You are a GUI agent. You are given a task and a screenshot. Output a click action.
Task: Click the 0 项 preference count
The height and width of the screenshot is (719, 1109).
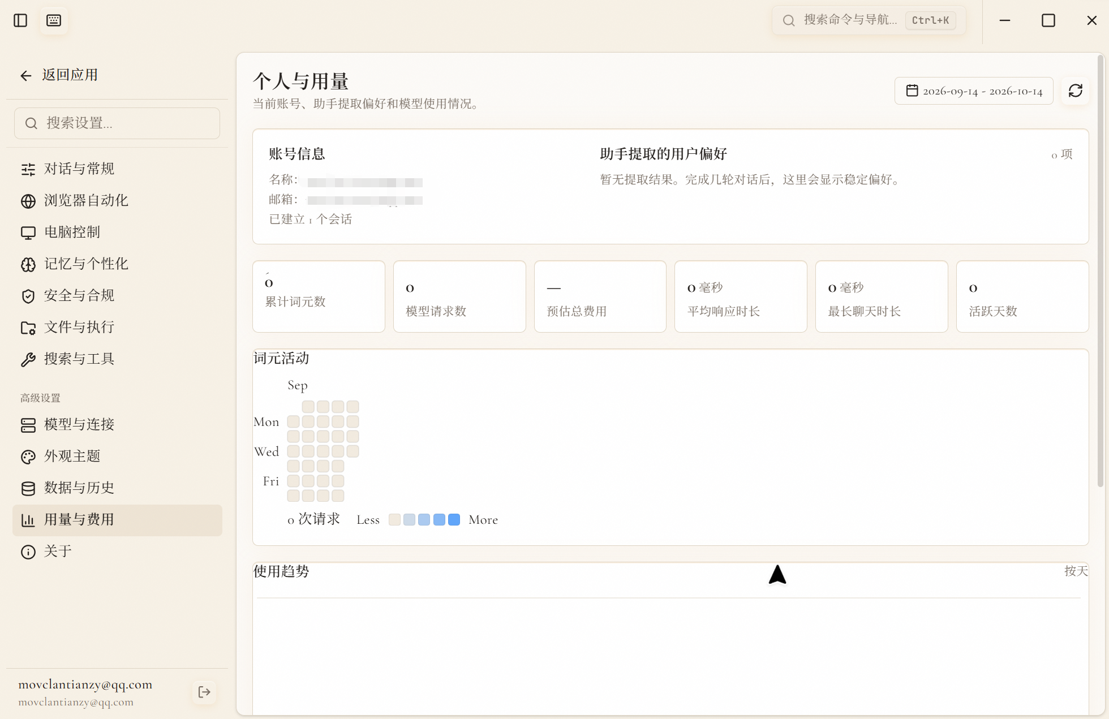(1061, 154)
